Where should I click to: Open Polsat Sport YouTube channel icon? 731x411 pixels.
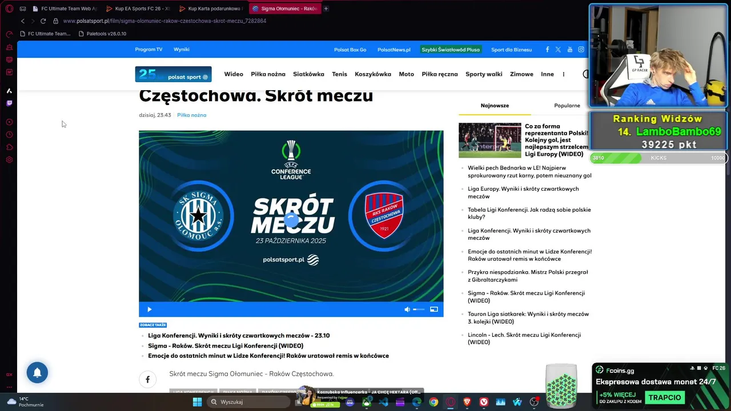(x=569, y=50)
